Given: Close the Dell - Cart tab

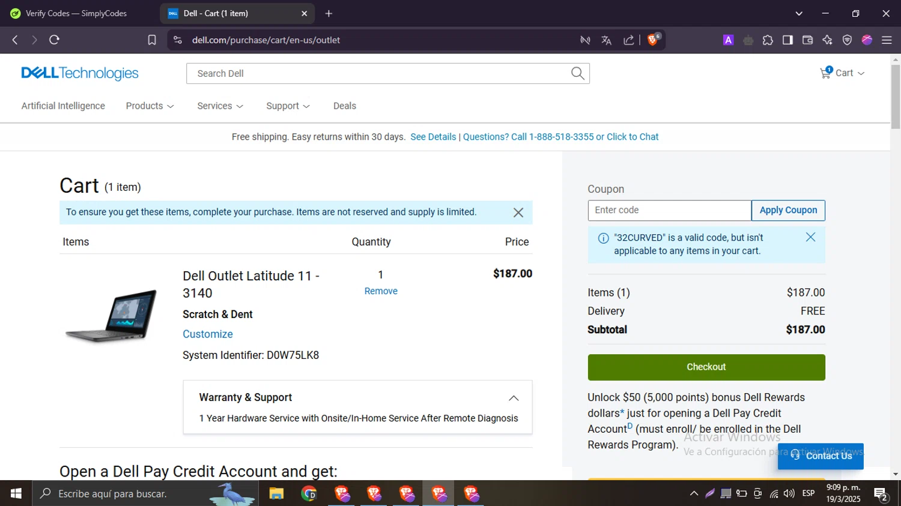Looking at the screenshot, I should click(304, 13).
